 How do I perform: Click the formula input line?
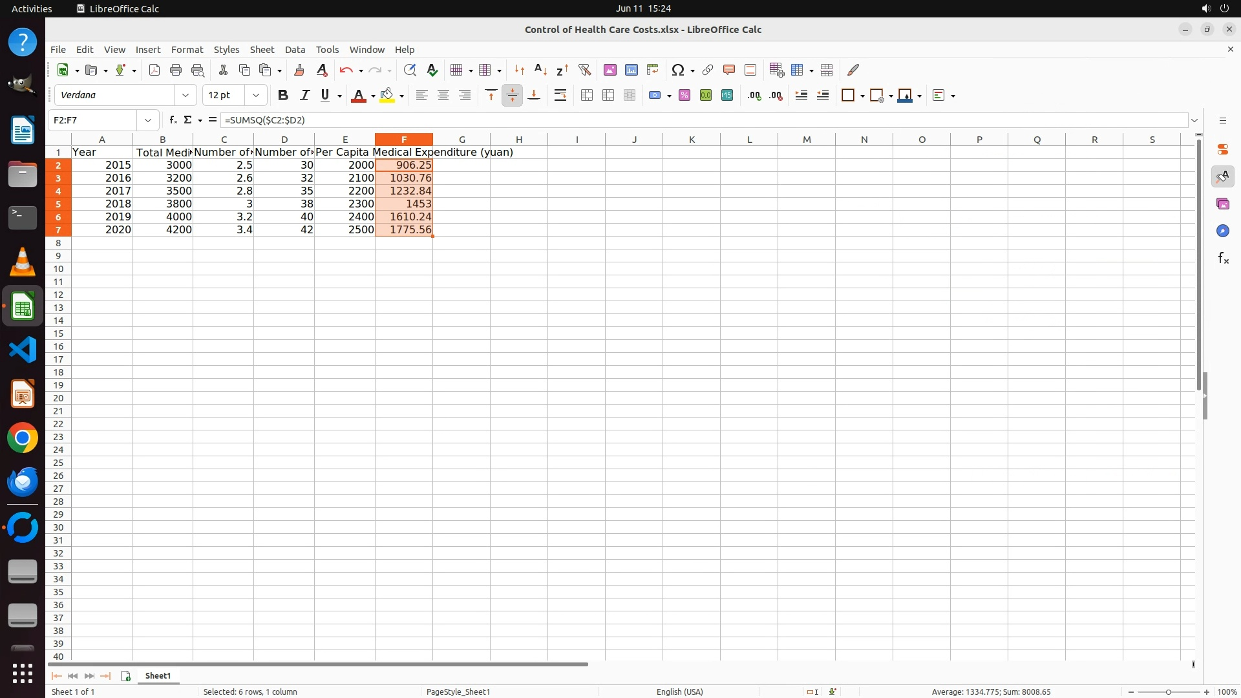tap(705, 120)
